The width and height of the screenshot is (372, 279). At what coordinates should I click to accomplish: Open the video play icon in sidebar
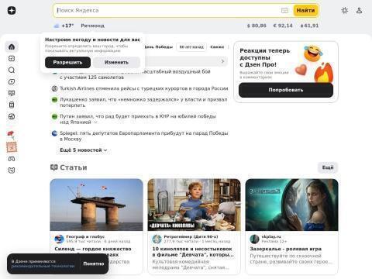pyautogui.click(x=12, y=81)
